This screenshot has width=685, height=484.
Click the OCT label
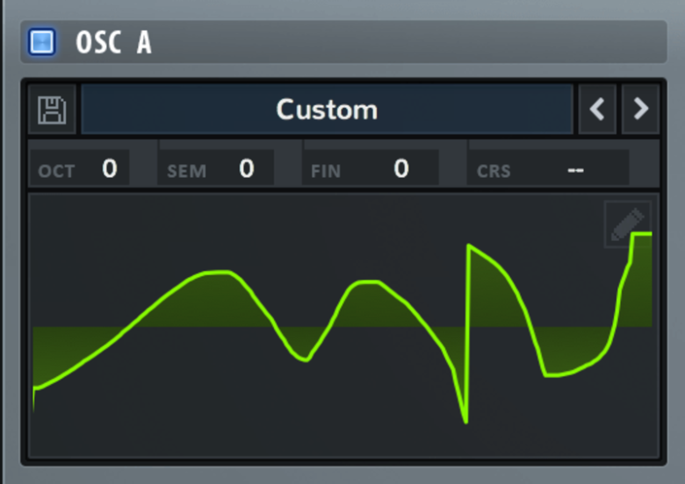pos(56,171)
